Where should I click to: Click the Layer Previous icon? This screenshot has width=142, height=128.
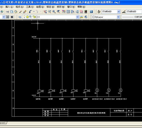click(86, 17)
